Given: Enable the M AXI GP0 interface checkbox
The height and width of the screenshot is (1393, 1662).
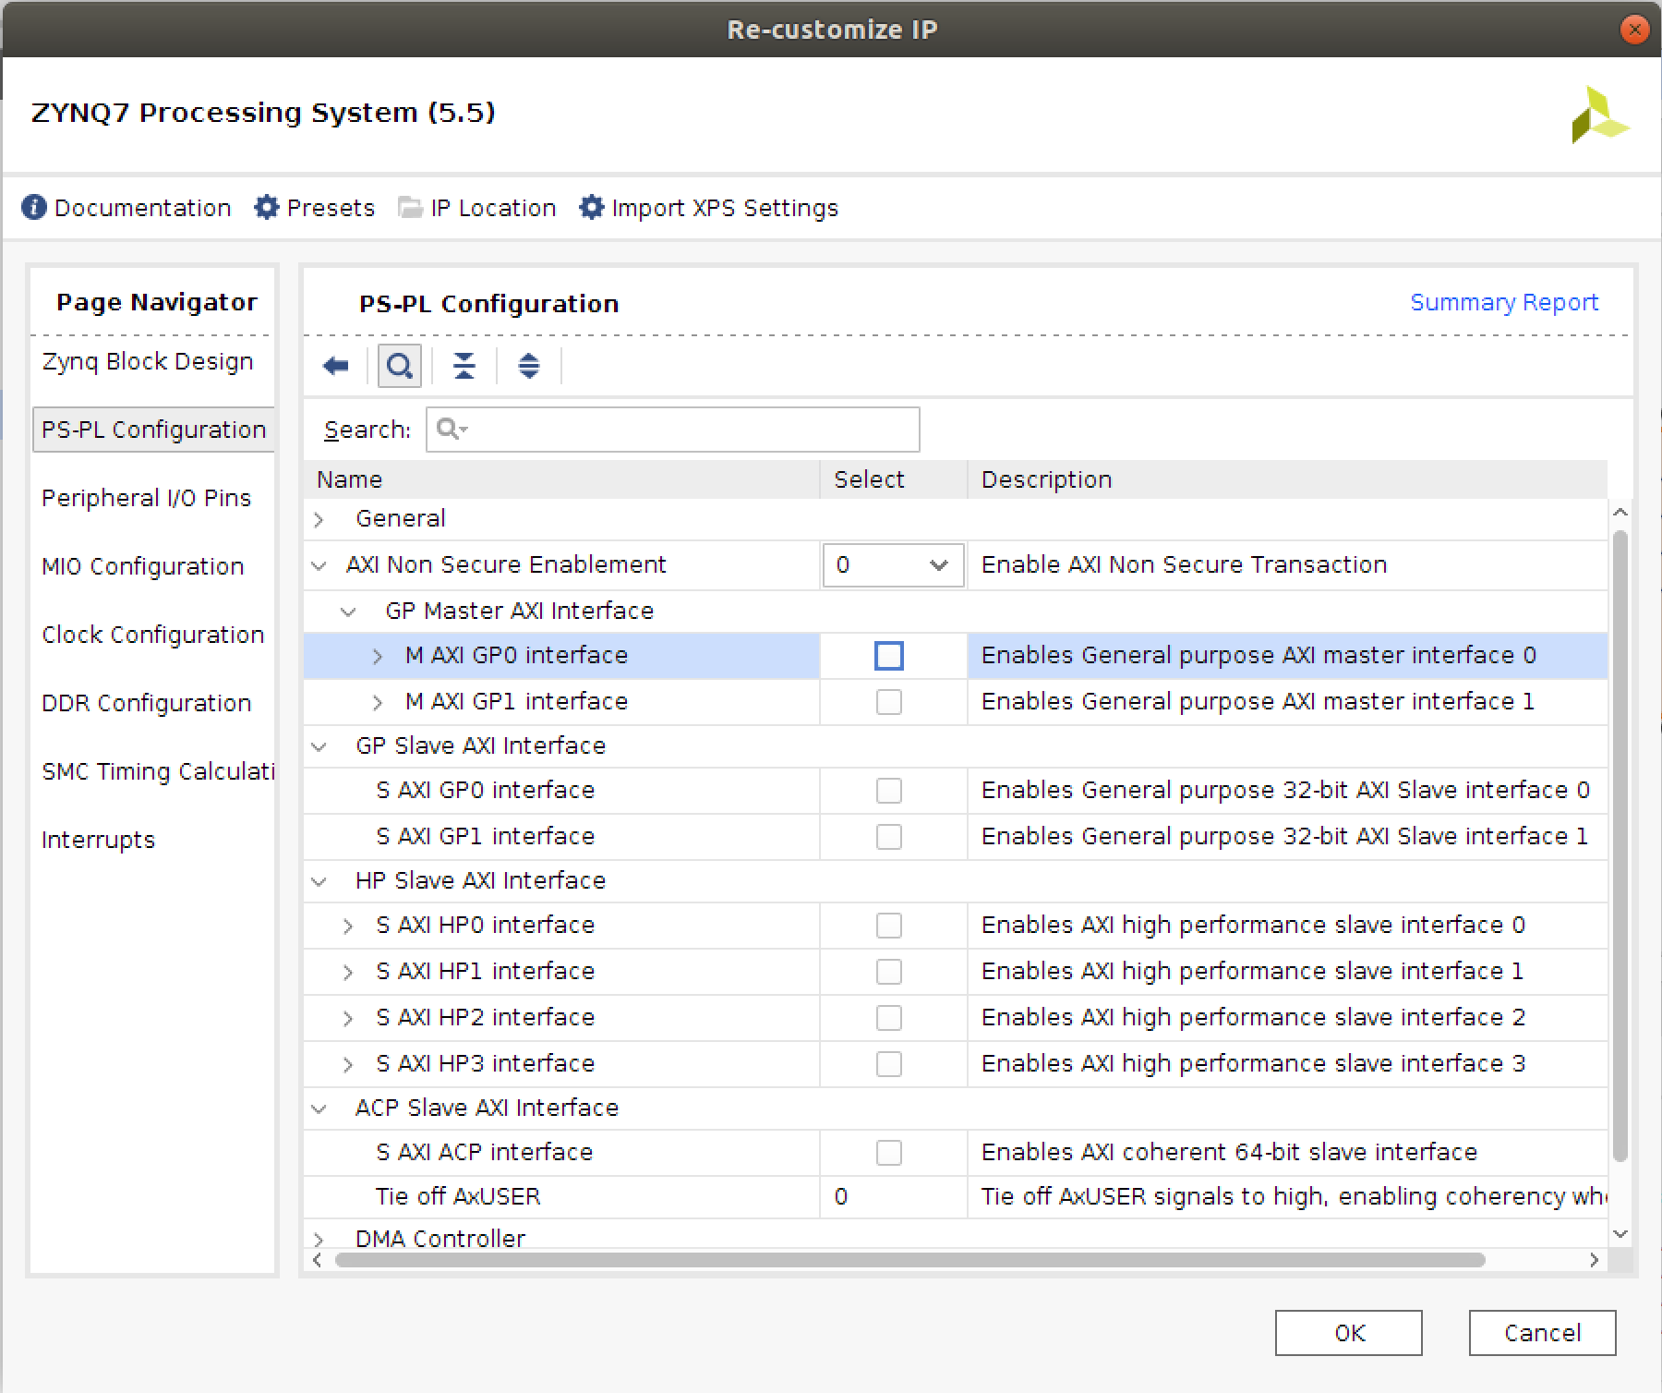Looking at the screenshot, I should click(888, 656).
